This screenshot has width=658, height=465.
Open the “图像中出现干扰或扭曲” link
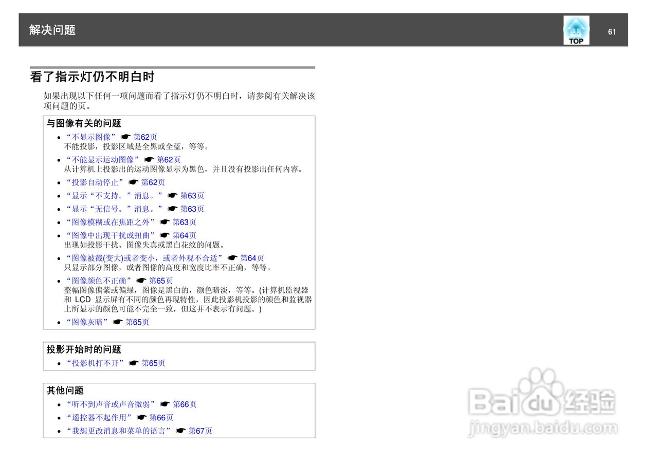click(x=111, y=236)
